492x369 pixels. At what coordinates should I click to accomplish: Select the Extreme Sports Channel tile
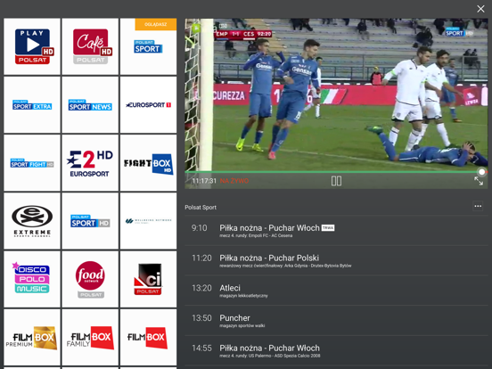32,221
